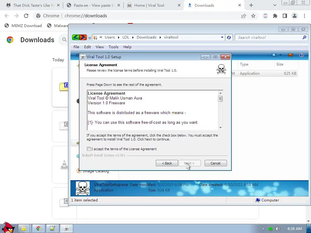Image resolution: width=311 pixels, height=233 pixels.
Task: Open the View menu in Explorer
Action: [x=100, y=47]
